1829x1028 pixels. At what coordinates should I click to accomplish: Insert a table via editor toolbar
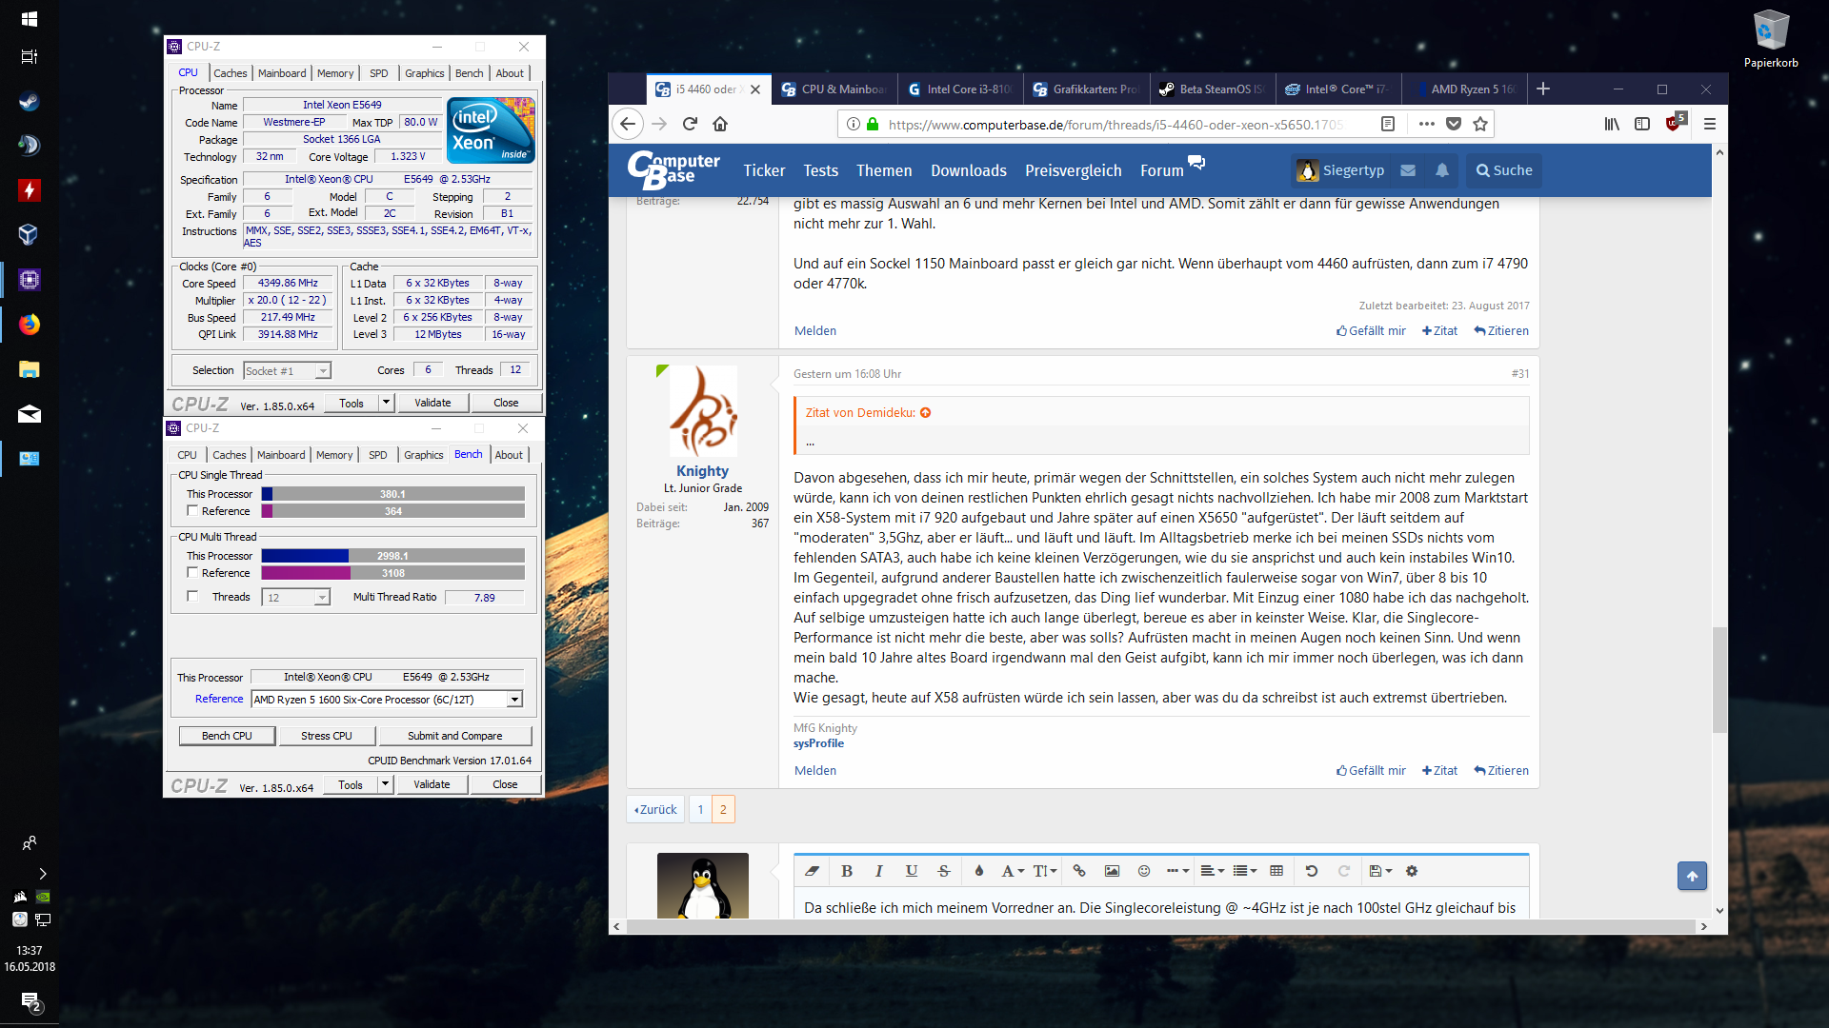(1276, 871)
